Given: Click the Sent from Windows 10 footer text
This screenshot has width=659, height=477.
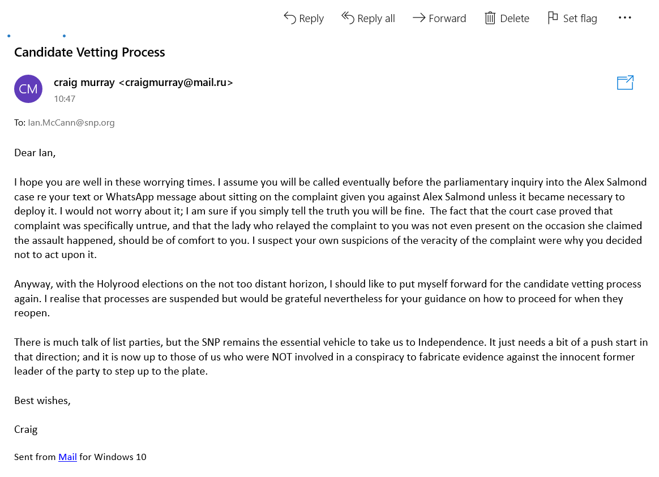Looking at the screenshot, I should tap(80, 457).
